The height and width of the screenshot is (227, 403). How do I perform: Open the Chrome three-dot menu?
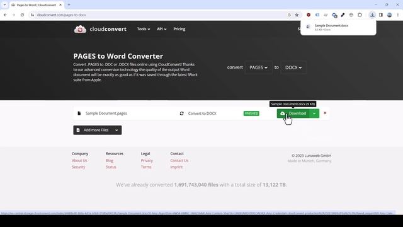[398, 15]
